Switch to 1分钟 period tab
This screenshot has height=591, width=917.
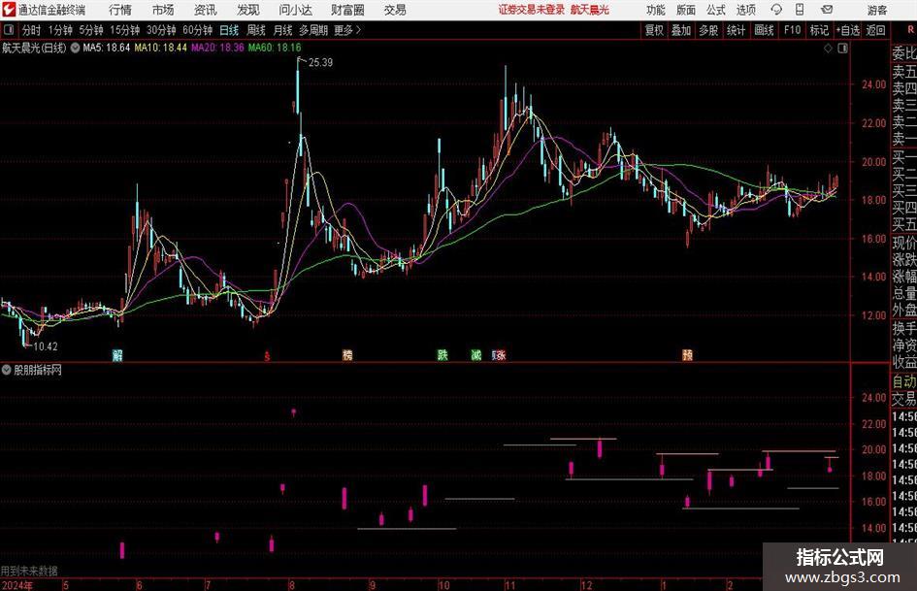(x=60, y=30)
